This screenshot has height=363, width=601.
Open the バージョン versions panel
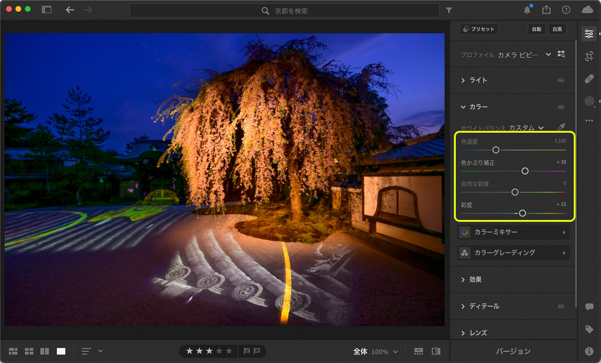coord(513,351)
